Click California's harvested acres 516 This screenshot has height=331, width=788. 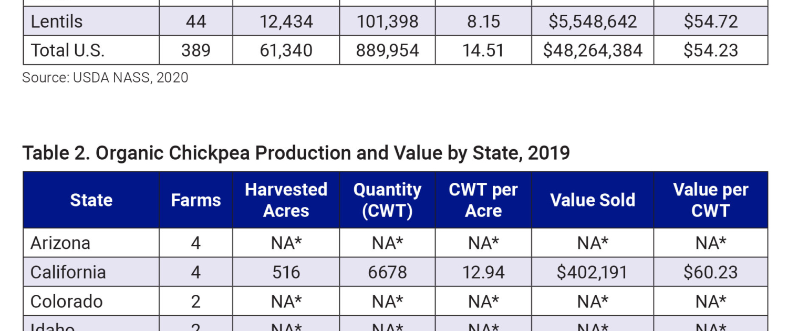pyautogui.click(x=286, y=272)
